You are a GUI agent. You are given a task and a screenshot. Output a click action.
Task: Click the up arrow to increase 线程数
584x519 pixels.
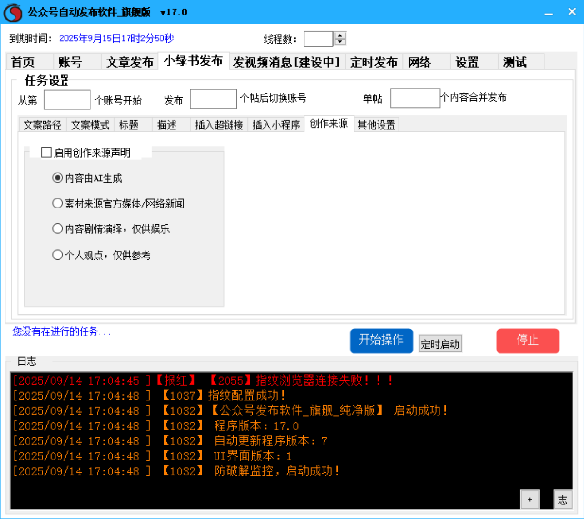point(340,36)
